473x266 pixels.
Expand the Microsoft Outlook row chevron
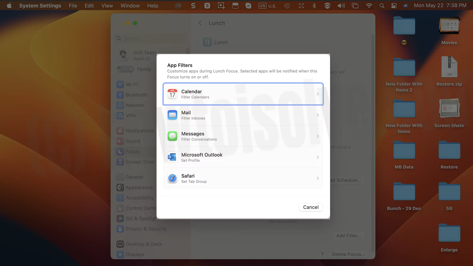(318, 157)
